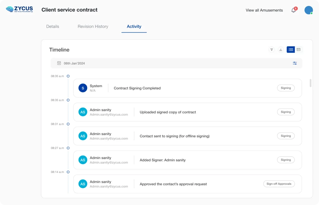Select the Activity tab
Image resolution: width=319 pixels, height=205 pixels.
tap(134, 26)
